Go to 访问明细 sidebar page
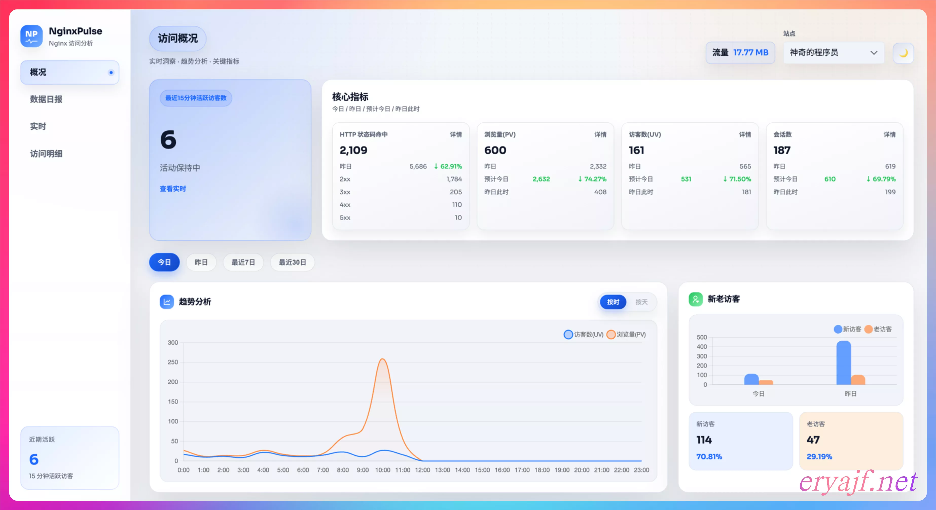 [x=46, y=154]
